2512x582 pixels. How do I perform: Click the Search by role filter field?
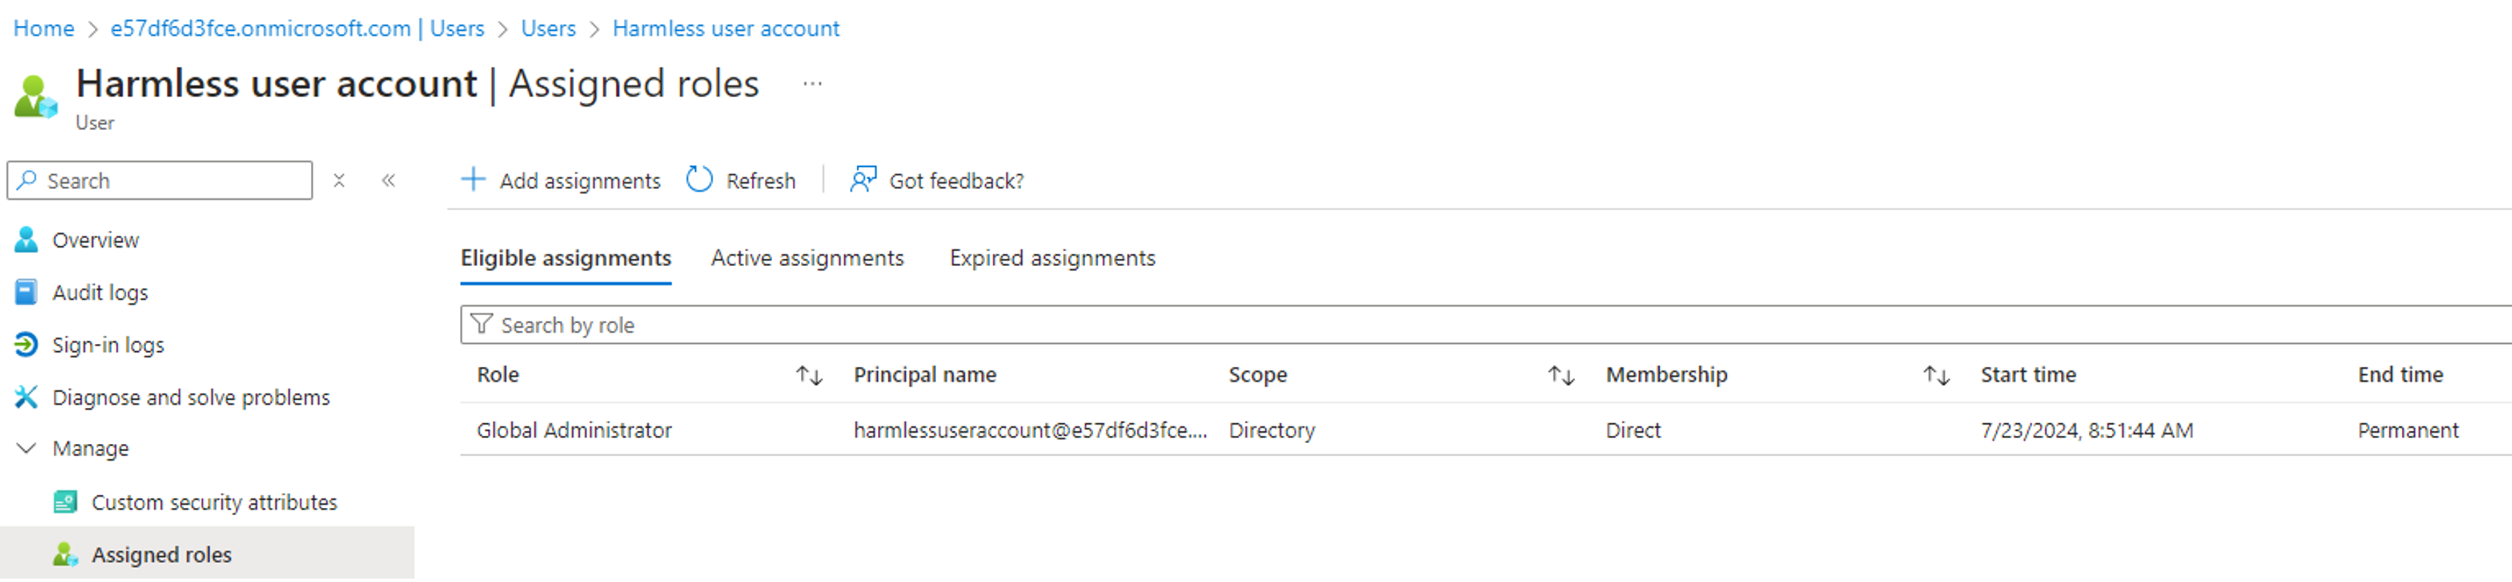(1486, 324)
